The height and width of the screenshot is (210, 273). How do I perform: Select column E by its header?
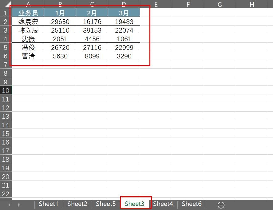[x=156, y=4]
